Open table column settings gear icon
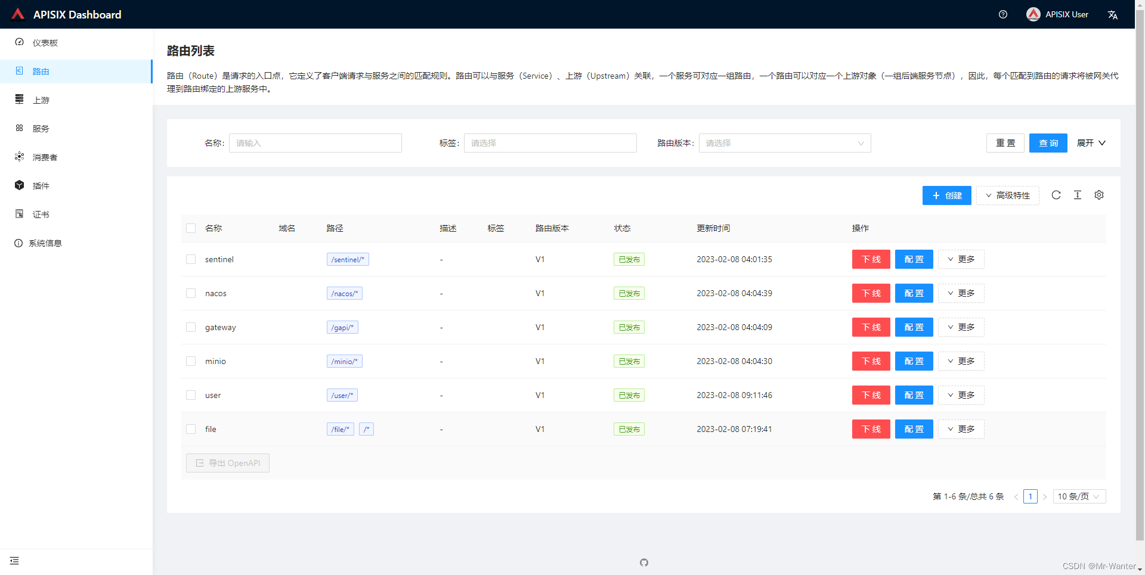1145x575 pixels. click(x=1099, y=195)
